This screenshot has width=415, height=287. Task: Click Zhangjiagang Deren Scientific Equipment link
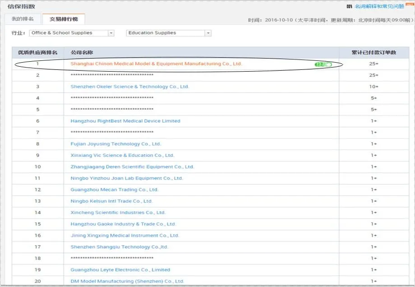pos(132,167)
